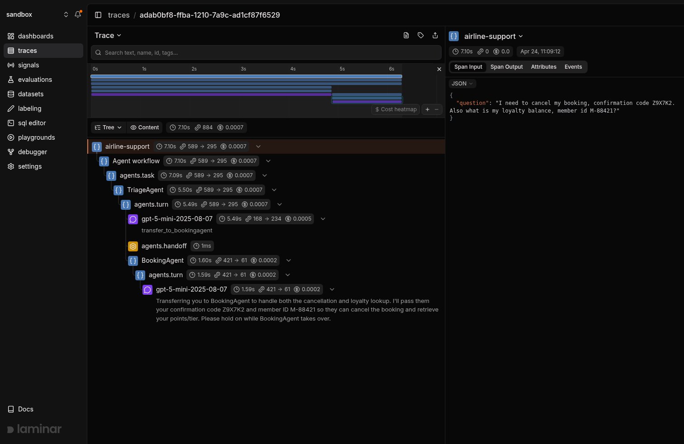The width and height of the screenshot is (684, 444).
Task: Share the trace with export icon
Action: pos(435,35)
